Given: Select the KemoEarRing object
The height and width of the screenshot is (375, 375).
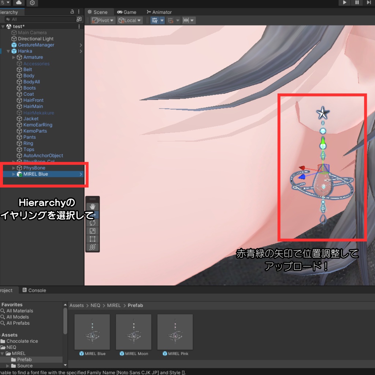Looking at the screenshot, I should [x=38, y=125].
